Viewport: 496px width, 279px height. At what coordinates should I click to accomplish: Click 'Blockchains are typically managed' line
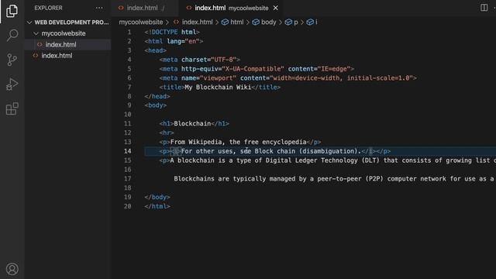tap(335, 179)
